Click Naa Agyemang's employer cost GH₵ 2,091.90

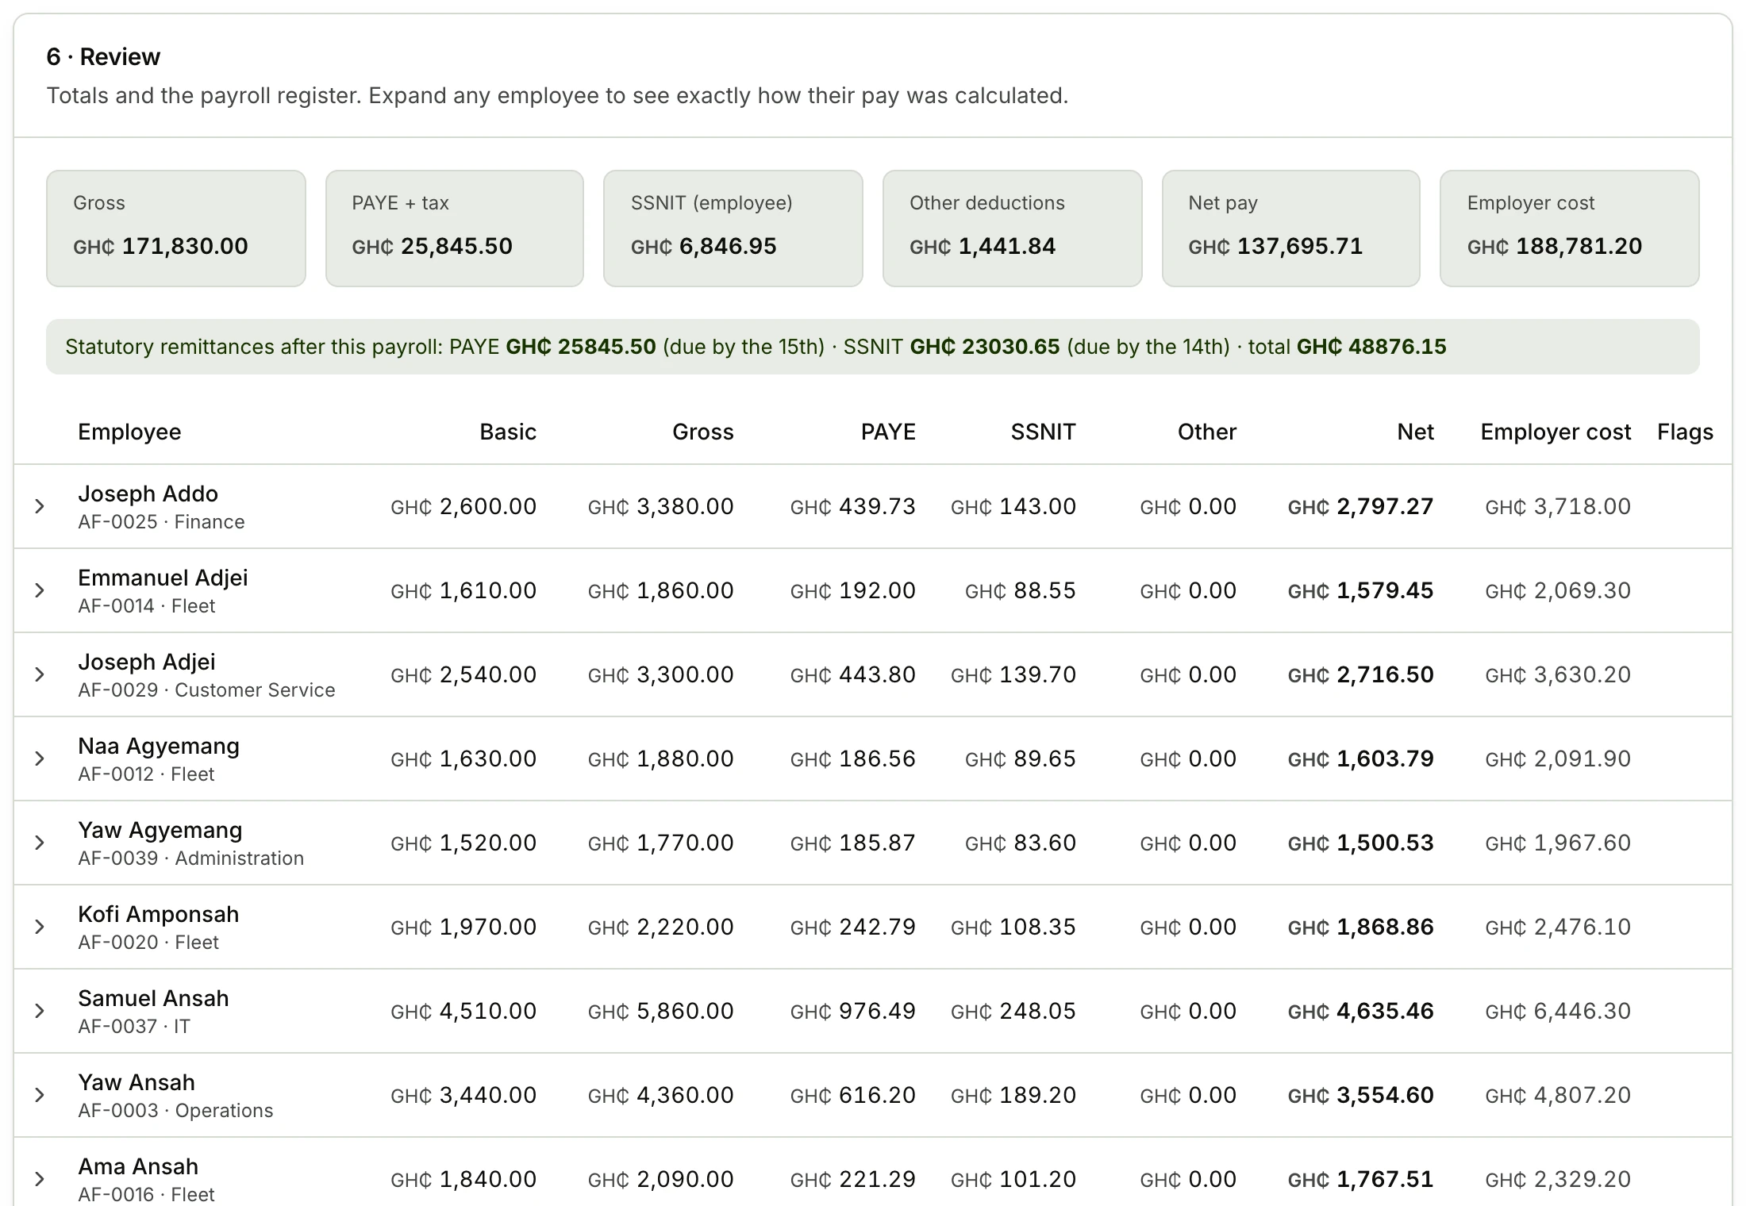pos(1558,759)
